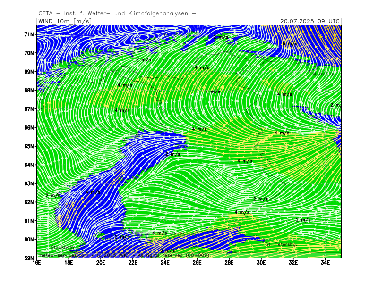Click the 70N latitude label
378x283 pixels.
[29, 53]
